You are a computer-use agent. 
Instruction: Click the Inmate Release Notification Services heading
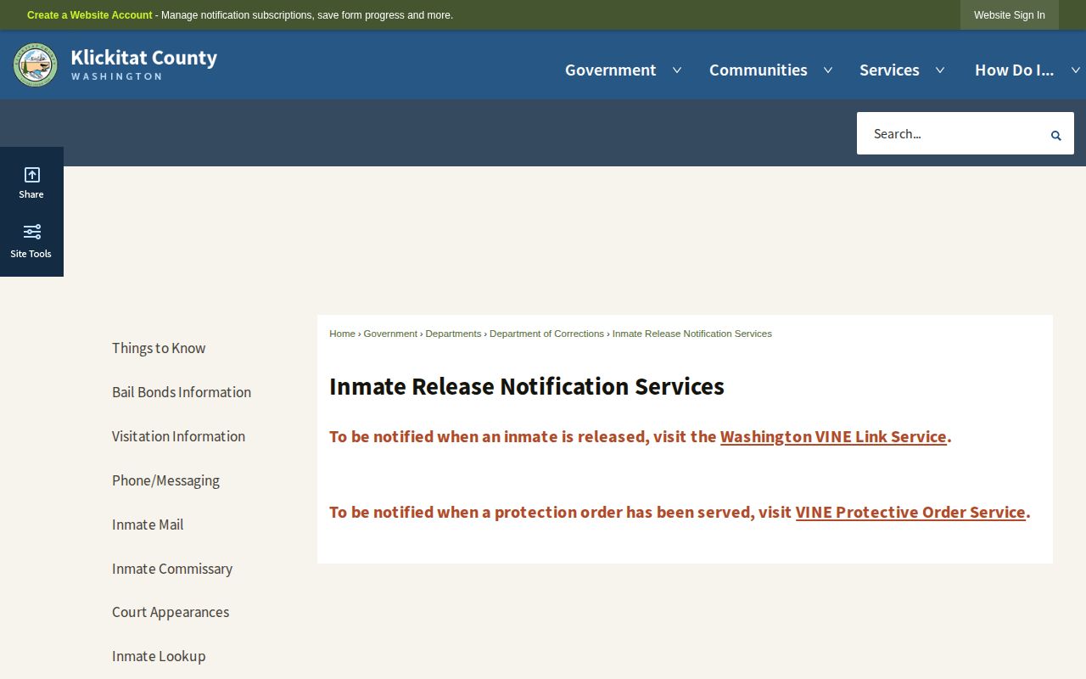point(527,386)
